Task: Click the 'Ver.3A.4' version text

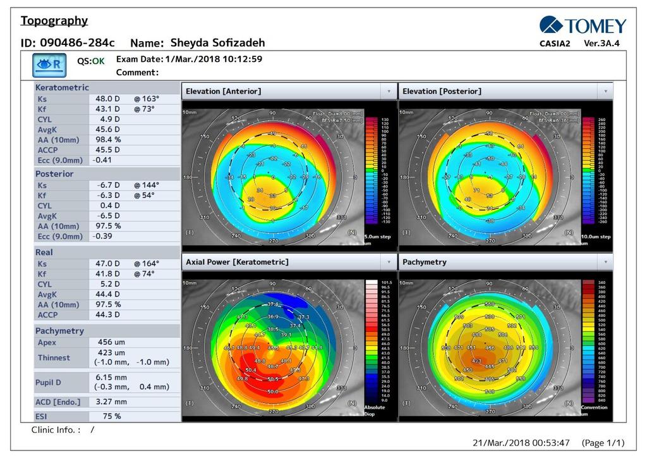Action: [x=602, y=44]
